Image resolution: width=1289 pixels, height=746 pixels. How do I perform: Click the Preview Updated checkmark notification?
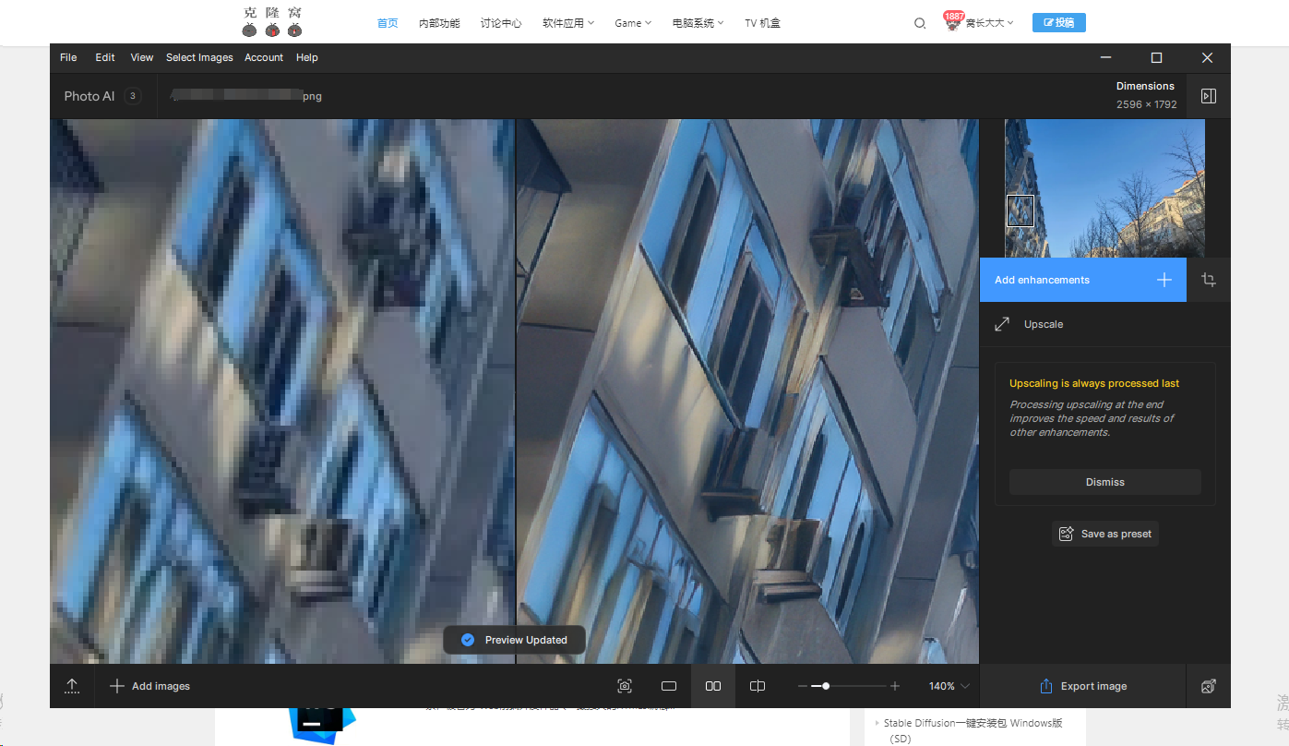pos(514,640)
